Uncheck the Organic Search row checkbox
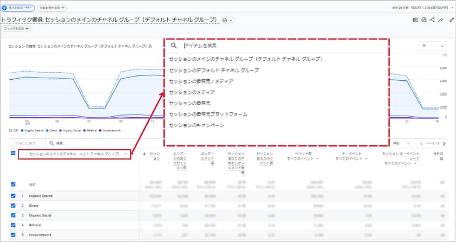Image resolution: width=456 pixels, height=242 pixels. pyautogui.click(x=14, y=195)
